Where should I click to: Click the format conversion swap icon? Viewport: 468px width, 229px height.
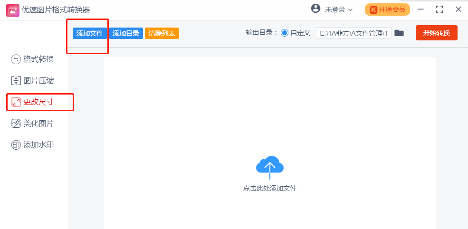(16, 59)
